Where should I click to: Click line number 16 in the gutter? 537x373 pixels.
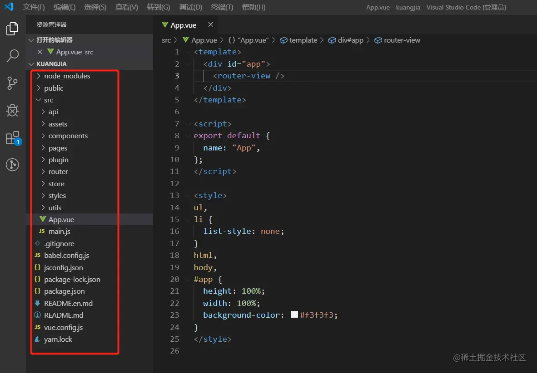pos(174,231)
